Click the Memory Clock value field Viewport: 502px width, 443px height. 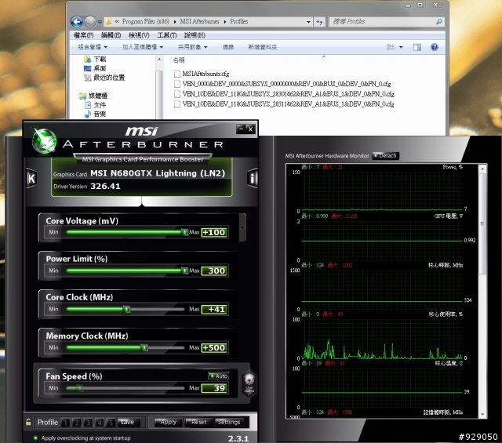click(213, 348)
